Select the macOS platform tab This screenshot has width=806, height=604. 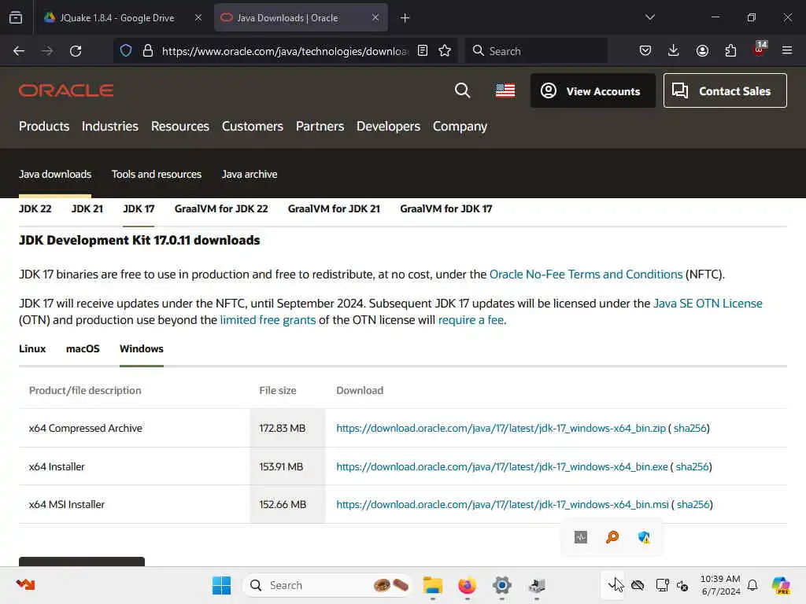(x=83, y=348)
